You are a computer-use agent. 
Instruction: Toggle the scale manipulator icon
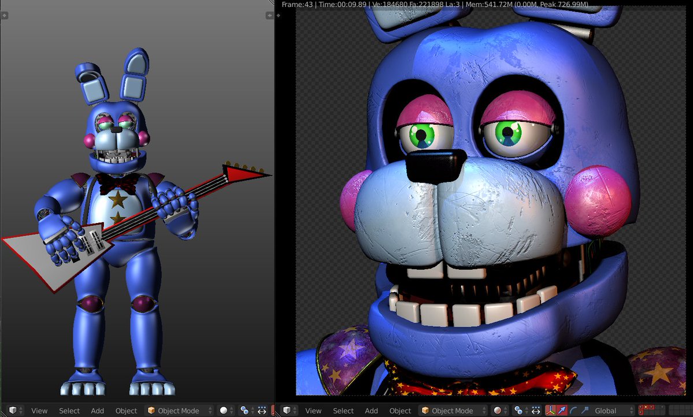tap(585, 411)
